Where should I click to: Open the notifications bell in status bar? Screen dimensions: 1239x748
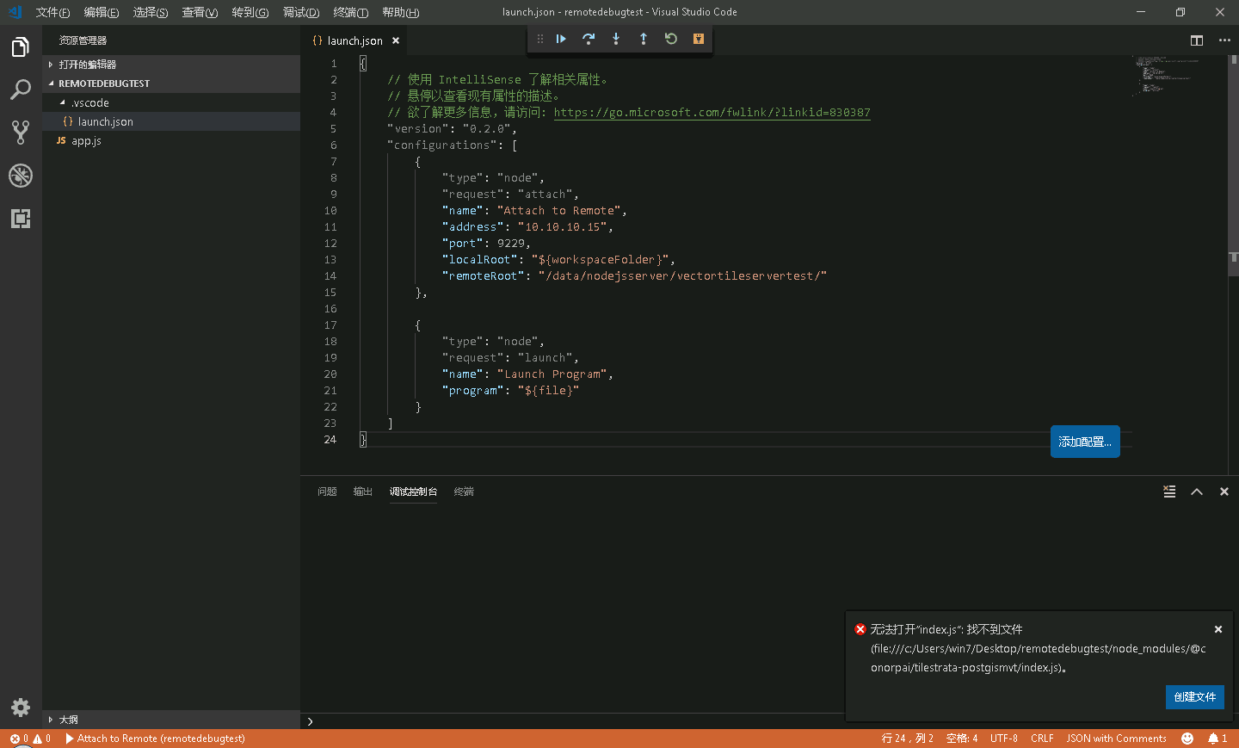coord(1217,739)
